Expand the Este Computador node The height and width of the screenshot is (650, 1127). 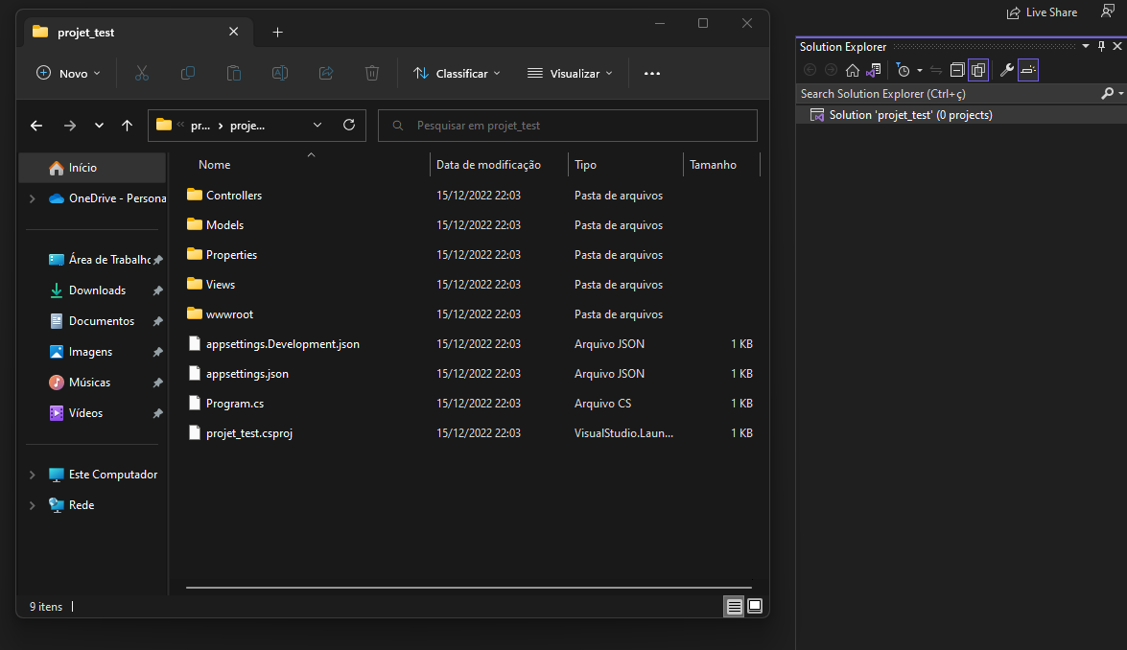click(x=32, y=475)
